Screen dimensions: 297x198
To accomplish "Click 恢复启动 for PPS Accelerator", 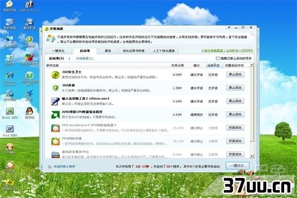I will (x=235, y=128).
